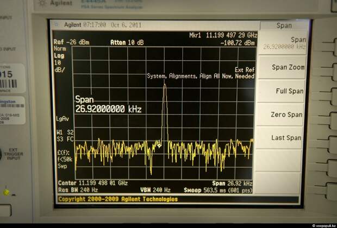
Task: Select the Span softkey with 26.92 kHz value
Action: (x=283, y=43)
